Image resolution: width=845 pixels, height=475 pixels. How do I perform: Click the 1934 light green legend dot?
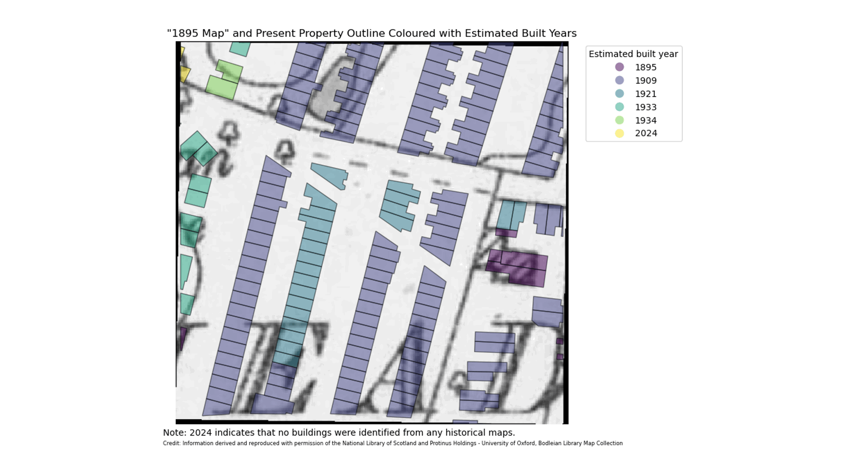point(619,120)
